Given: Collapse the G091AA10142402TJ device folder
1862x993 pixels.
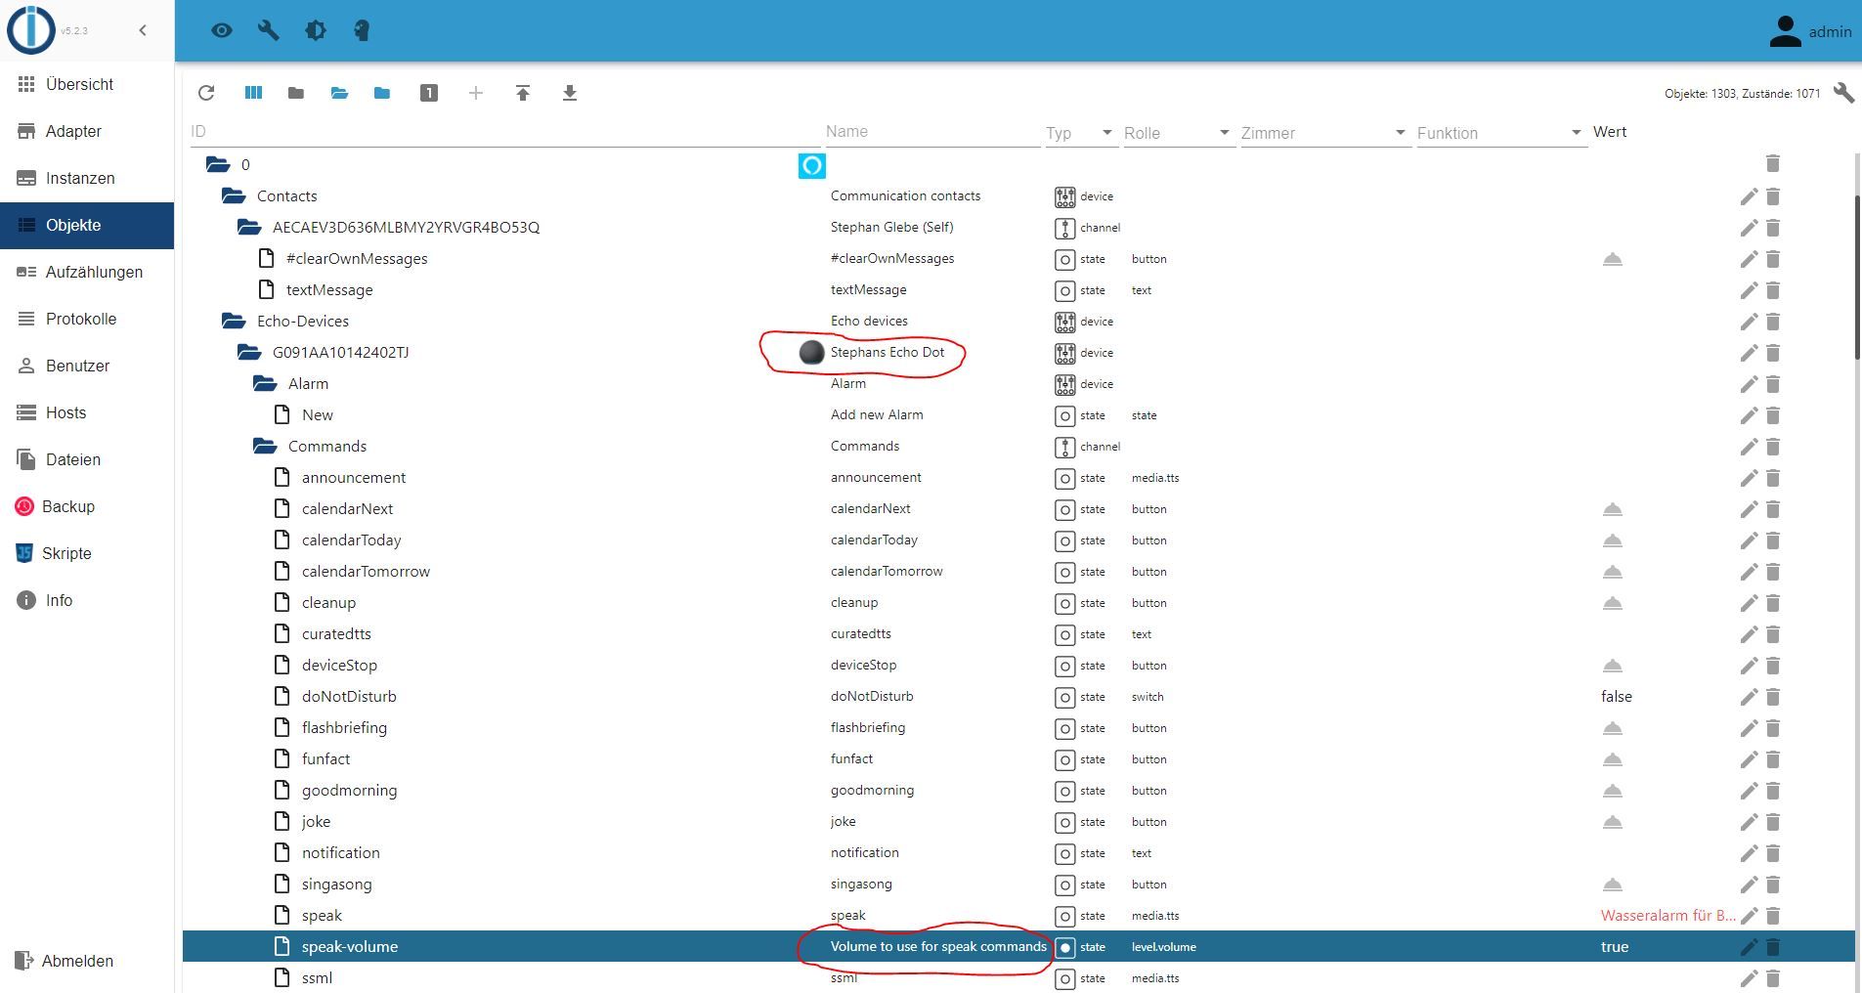Looking at the screenshot, I should pos(249,353).
